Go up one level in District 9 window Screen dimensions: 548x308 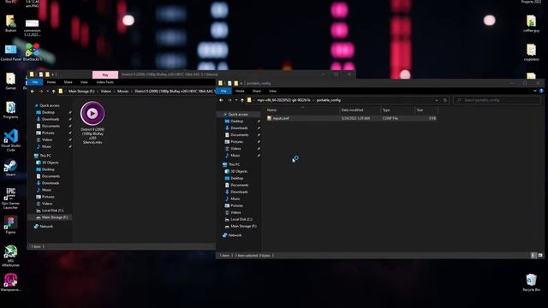click(x=53, y=92)
